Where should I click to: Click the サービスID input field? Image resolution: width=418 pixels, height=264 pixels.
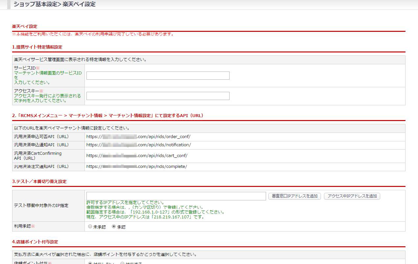coord(158,76)
